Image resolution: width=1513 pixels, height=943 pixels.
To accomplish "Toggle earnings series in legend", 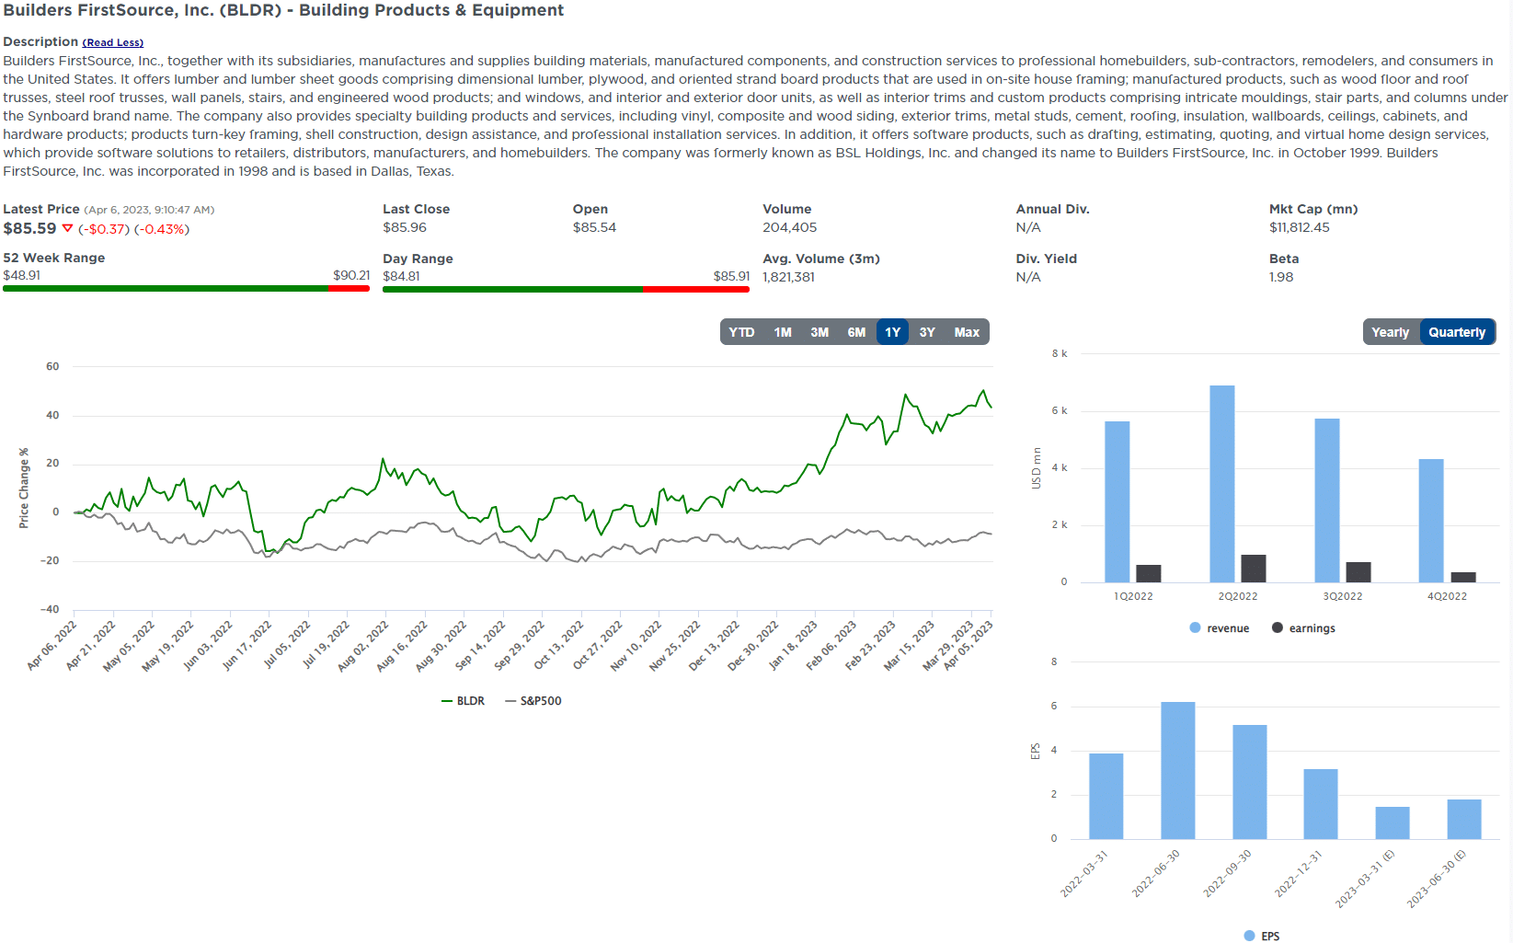I will coord(1303,628).
